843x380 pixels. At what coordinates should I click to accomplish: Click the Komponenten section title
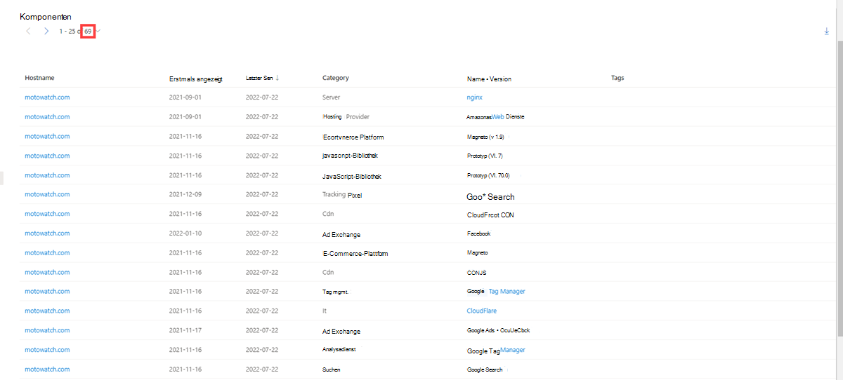pyautogui.click(x=46, y=16)
